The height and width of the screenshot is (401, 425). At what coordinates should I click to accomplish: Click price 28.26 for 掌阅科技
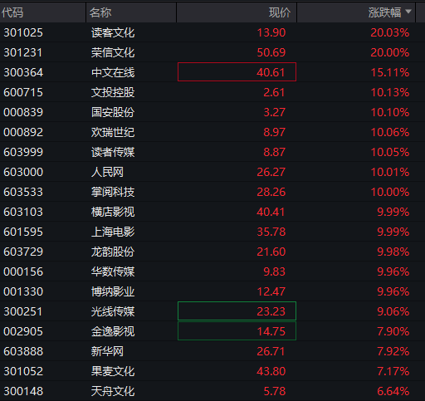pos(271,192)
